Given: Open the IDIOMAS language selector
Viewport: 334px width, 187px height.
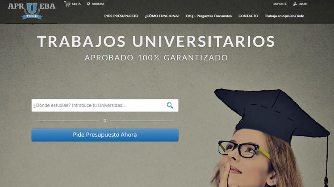Looking at the screenshot, I should click(98, 4).
